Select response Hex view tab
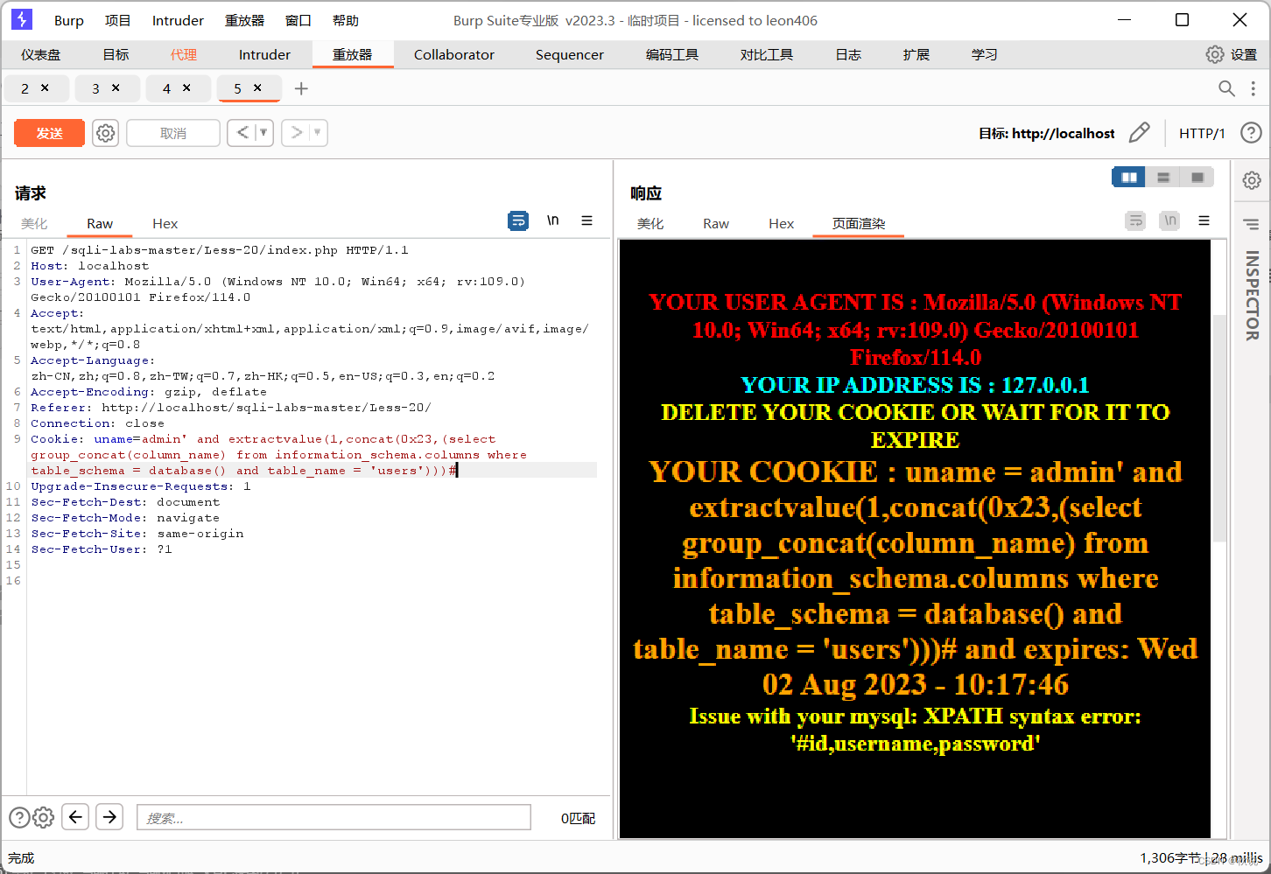This screenshot has width=1271, height=874. coord(782,223)
